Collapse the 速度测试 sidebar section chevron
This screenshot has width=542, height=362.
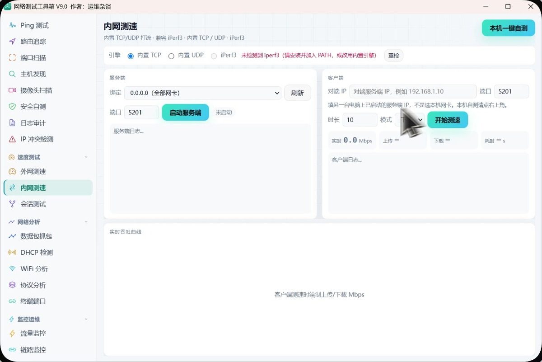[86, 157]
